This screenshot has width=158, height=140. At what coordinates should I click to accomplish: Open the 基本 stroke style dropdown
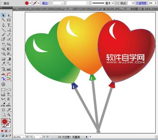(113, 3)
